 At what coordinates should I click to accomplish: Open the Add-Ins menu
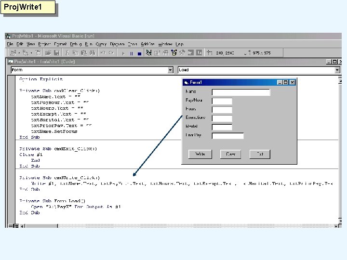(147, 44)
